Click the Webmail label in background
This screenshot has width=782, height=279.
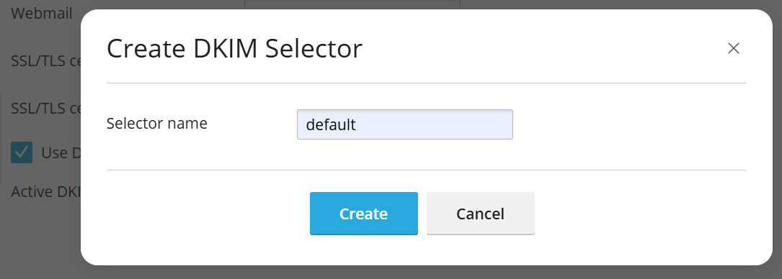coord(41,13)
